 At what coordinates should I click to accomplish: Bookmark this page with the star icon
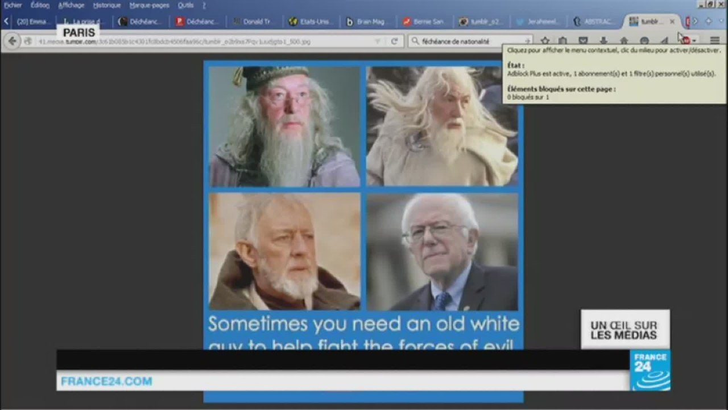click(x=545, y=41)
